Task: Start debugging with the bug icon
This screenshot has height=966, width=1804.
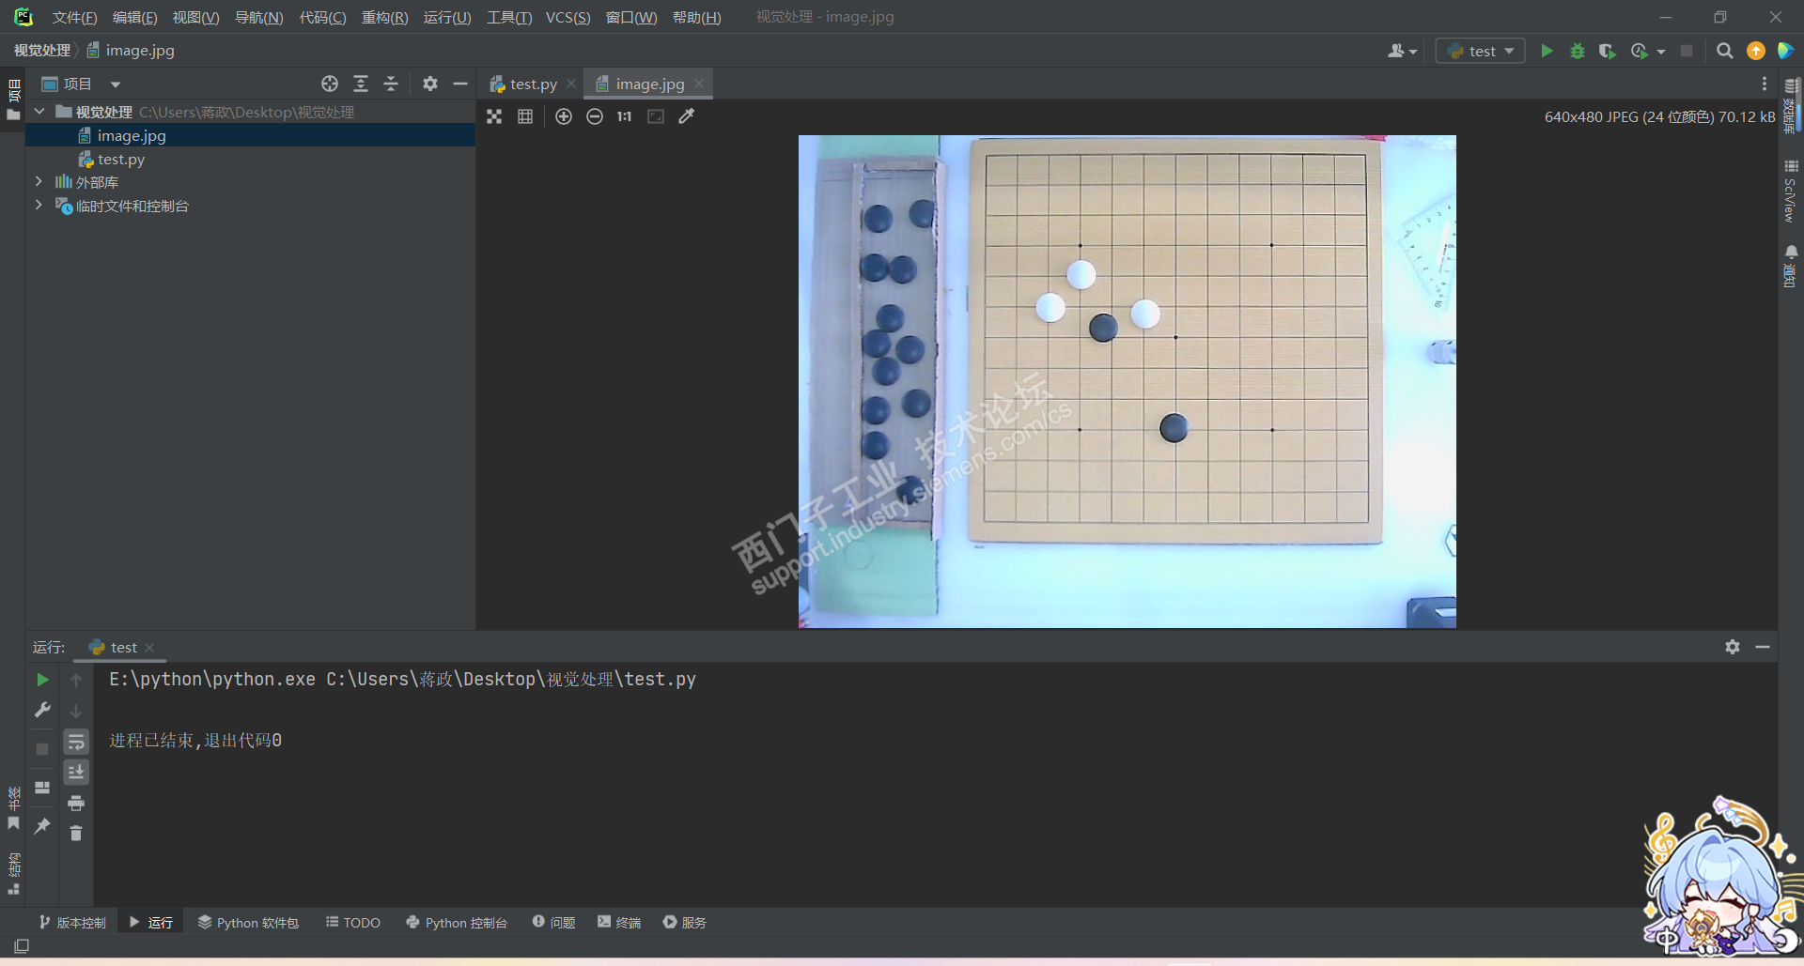Action: [x=1578, y=51]
